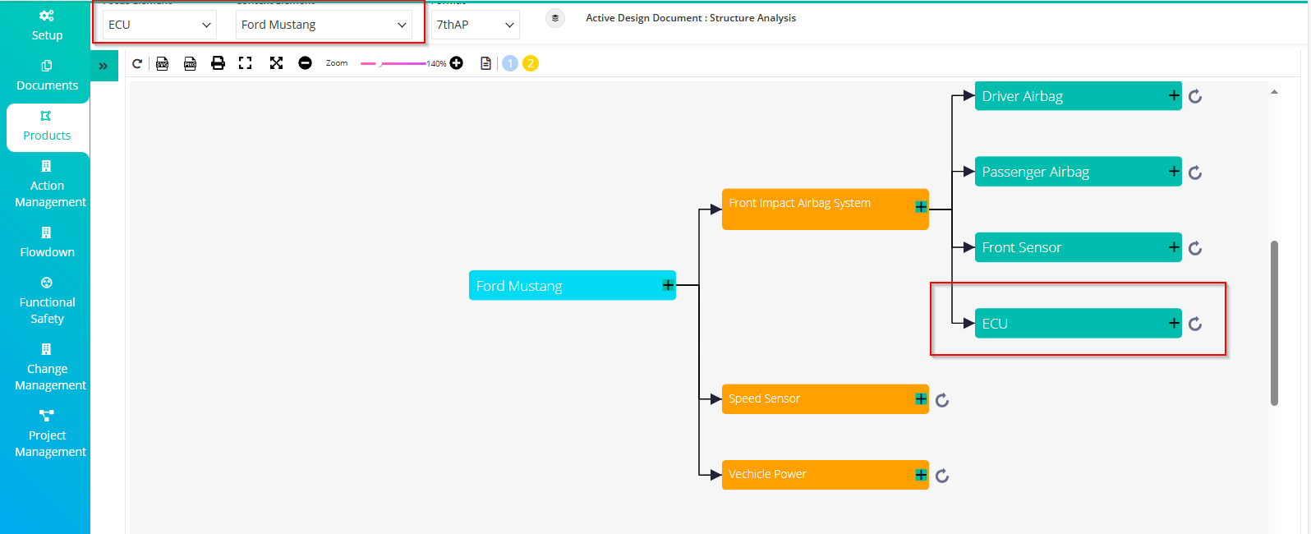This screenshot has height=534, width=1311.
Task: Select the Front Impact Airbag System label
Action: pyautogui.click(x=799, y=203)
